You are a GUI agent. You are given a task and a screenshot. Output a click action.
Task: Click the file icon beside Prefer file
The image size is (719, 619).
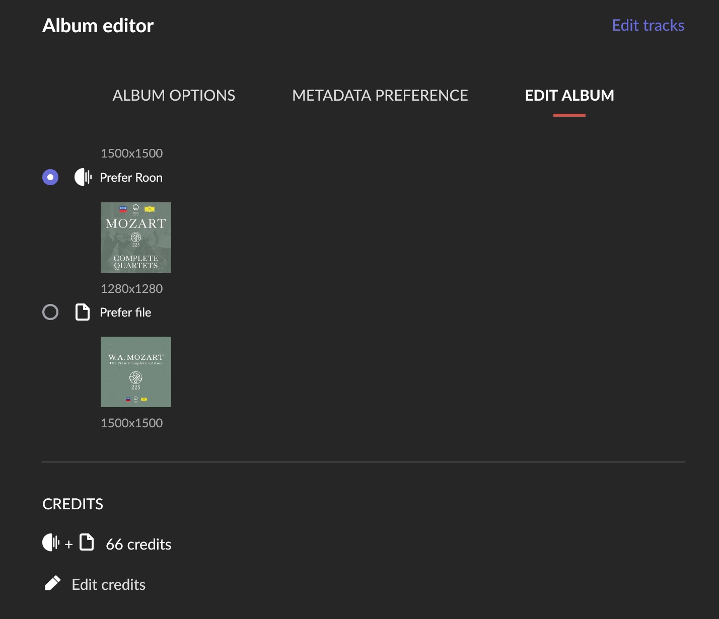click(83, 312)
